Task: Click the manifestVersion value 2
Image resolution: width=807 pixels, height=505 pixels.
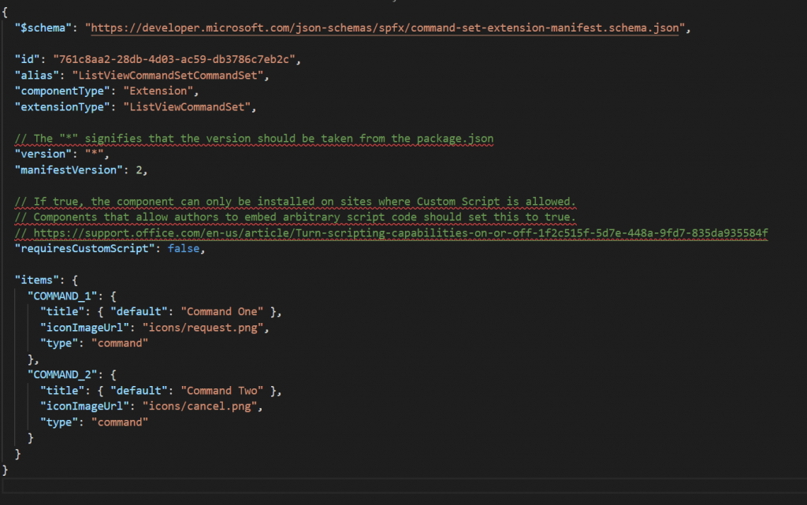Action: tap(139, 169)
